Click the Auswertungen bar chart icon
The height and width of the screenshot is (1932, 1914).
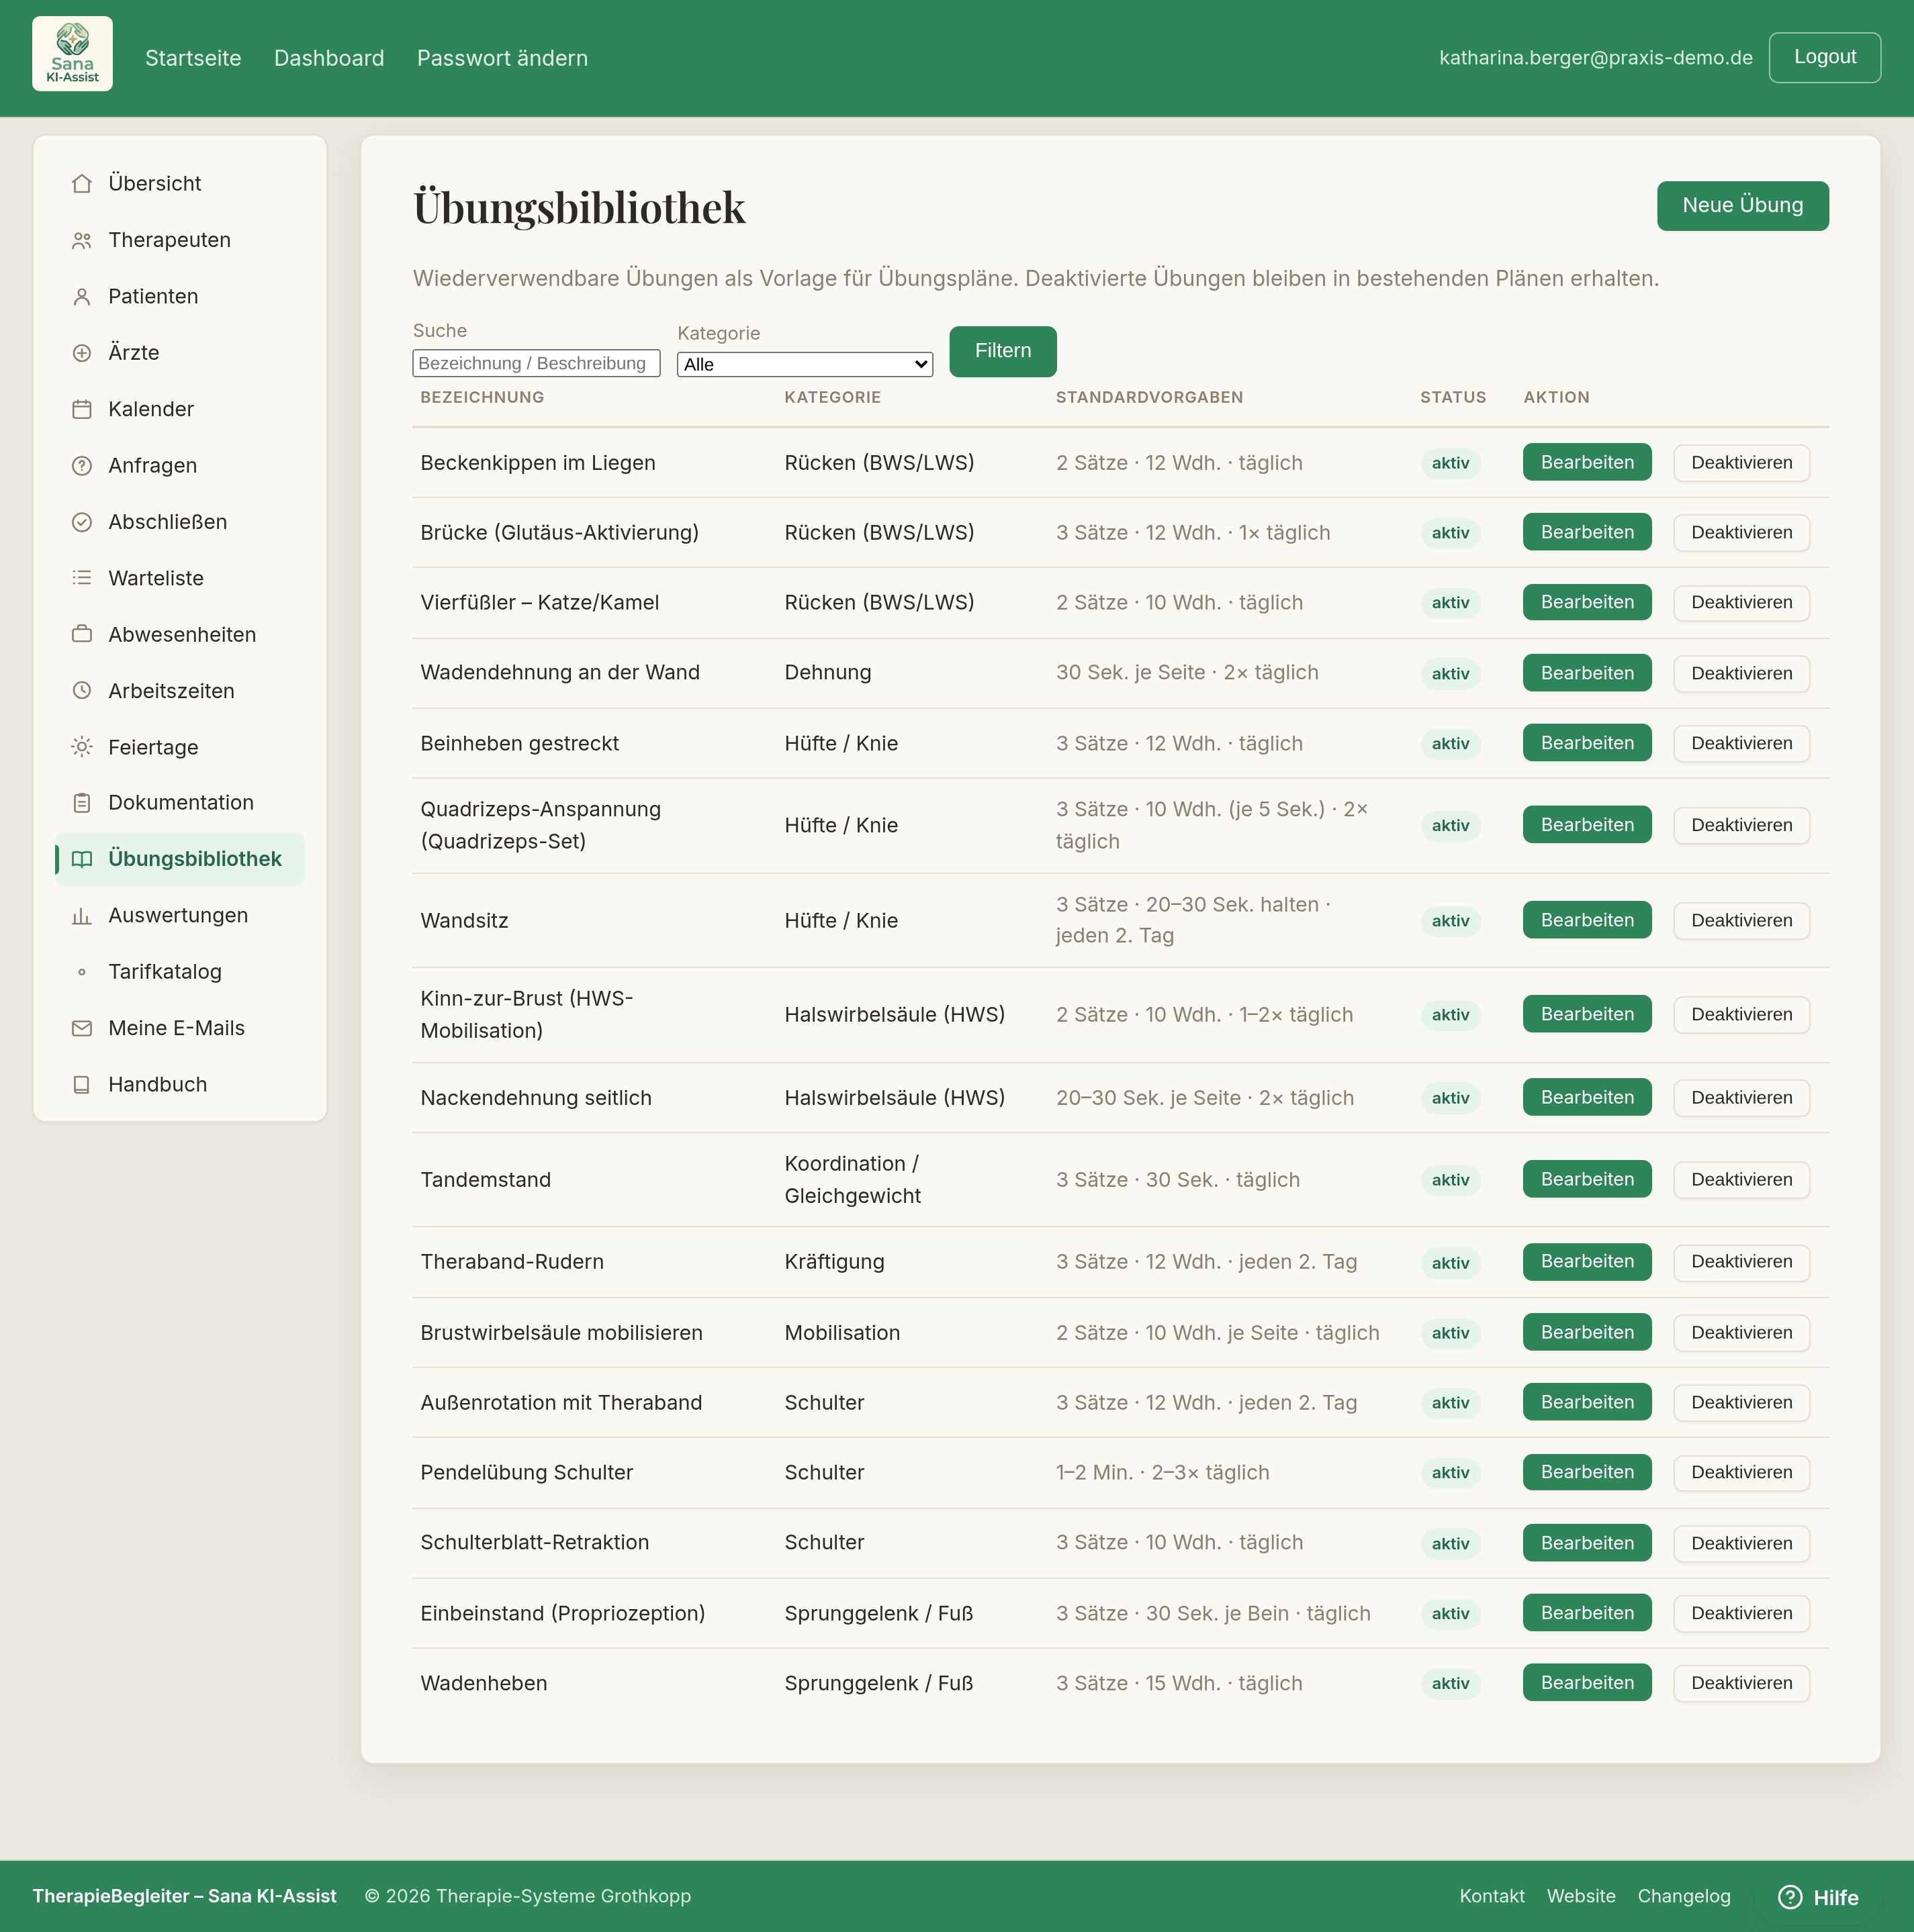(x=82, y=915)
